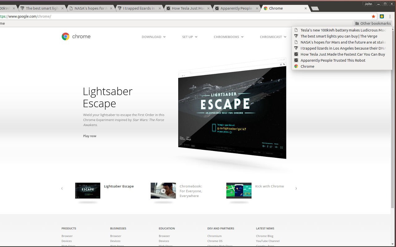Close the Chrome tab
The height and width of the screenshot is (247, 396).
point(306,8)
